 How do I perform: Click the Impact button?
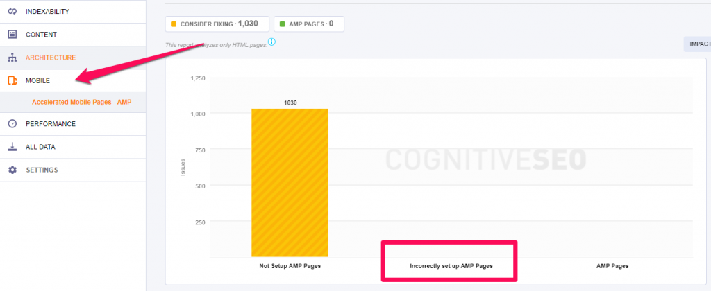(x=697, y=44)
